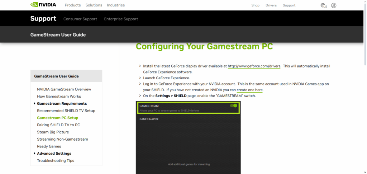This screenshot has height=174, width=367.
Task: Open Troubleshooting Tips
Action: [x=56, y=161]
